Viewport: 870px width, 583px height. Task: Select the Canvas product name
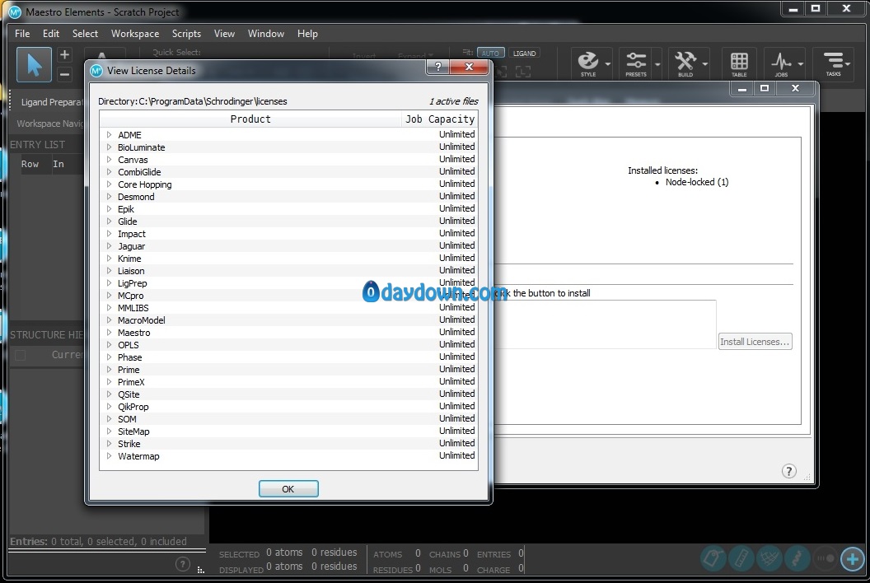(133, 160)
